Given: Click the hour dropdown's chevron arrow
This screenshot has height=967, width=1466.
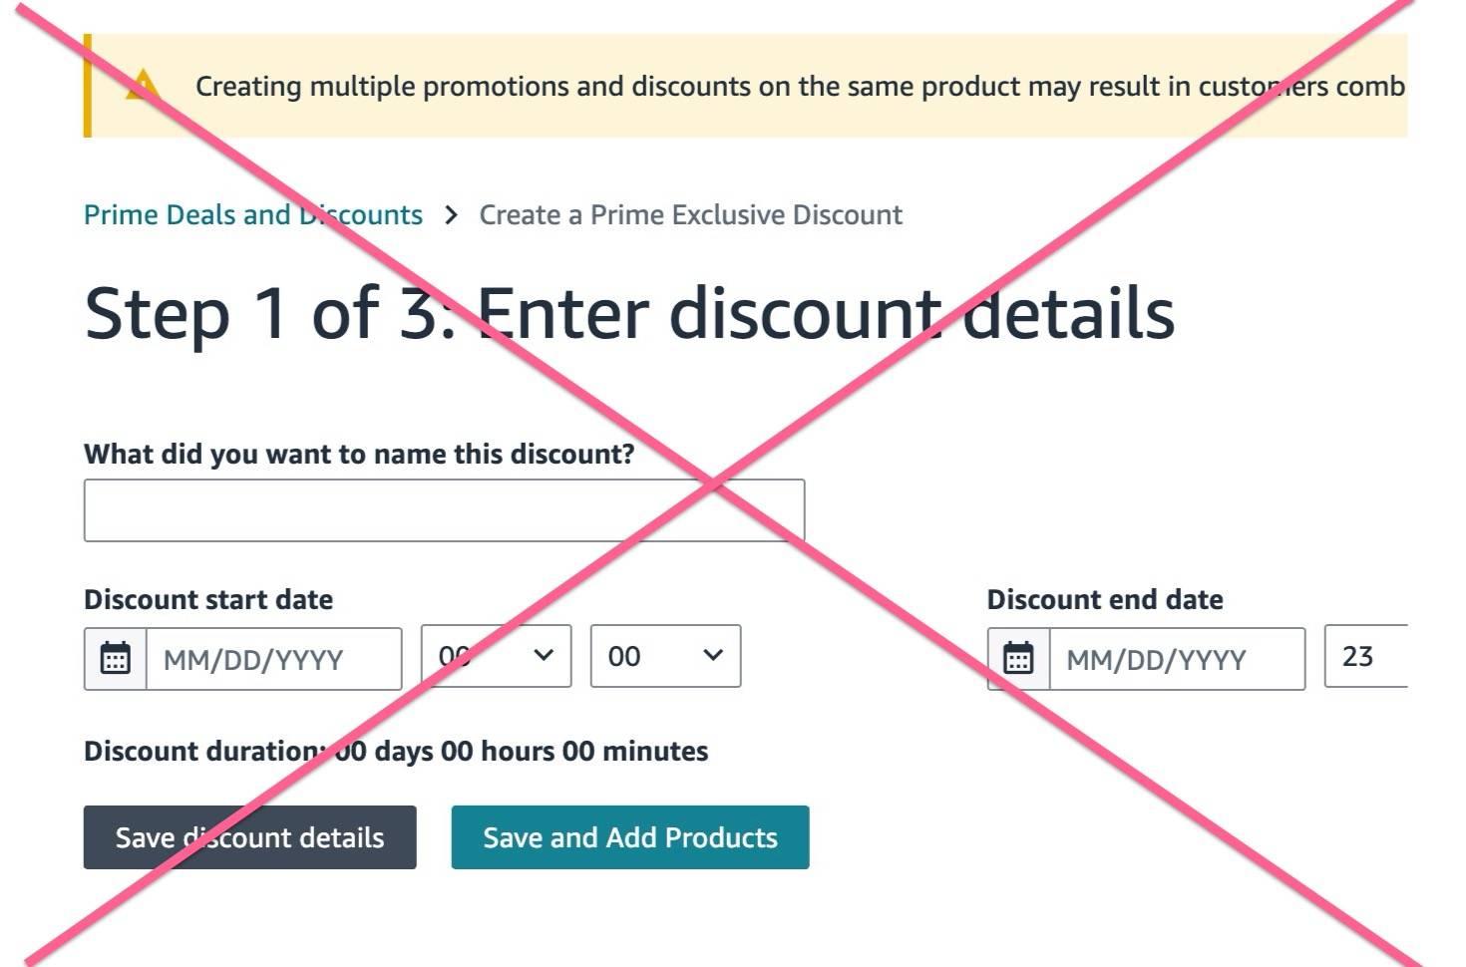Looking at the screenshot, I should 544,655.
